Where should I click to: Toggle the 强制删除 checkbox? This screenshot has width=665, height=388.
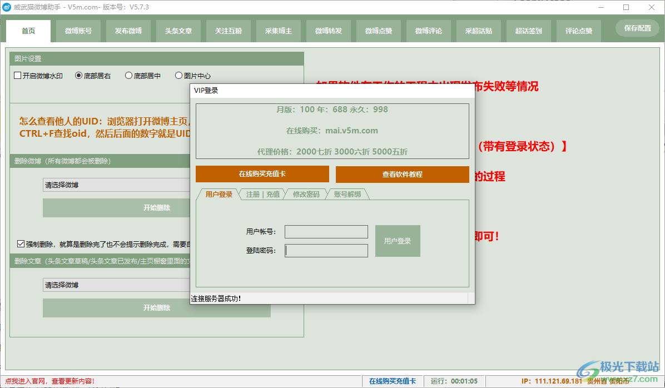[x=21, y=244]
